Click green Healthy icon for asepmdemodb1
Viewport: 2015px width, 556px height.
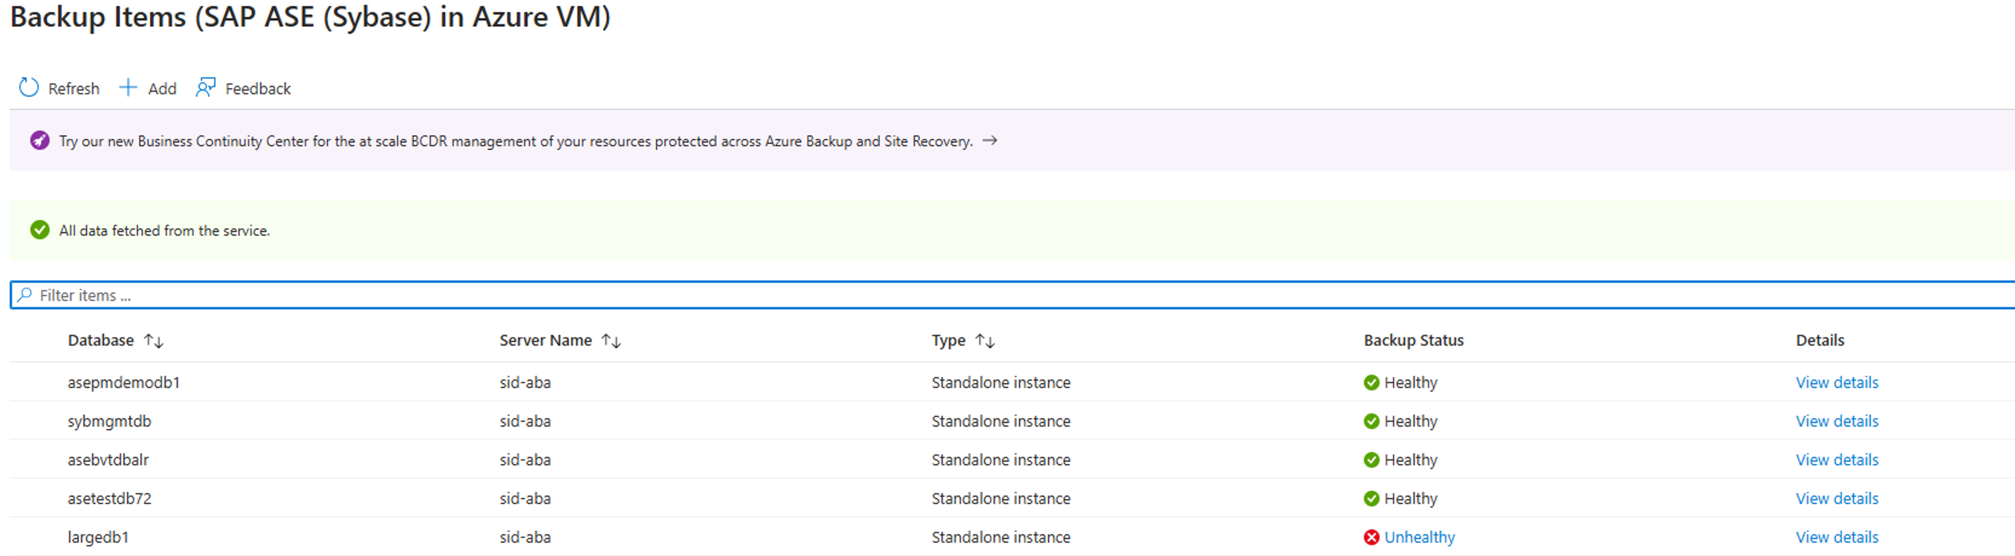tap(1371, 383)
